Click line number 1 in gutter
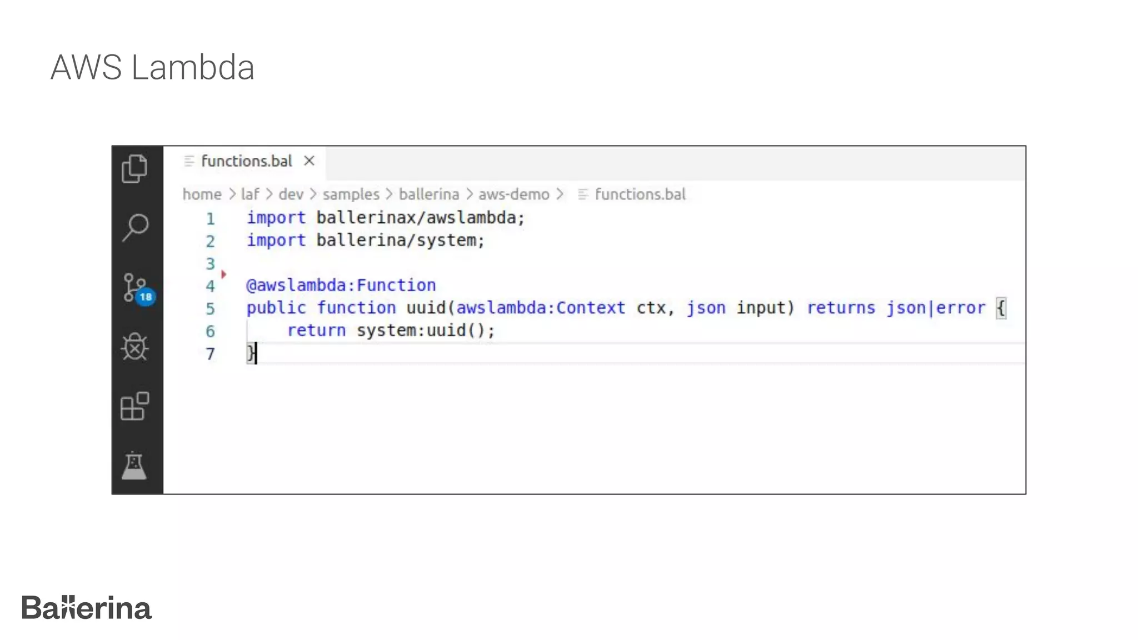The image size is (1138, 640). [x=210, y=219]
